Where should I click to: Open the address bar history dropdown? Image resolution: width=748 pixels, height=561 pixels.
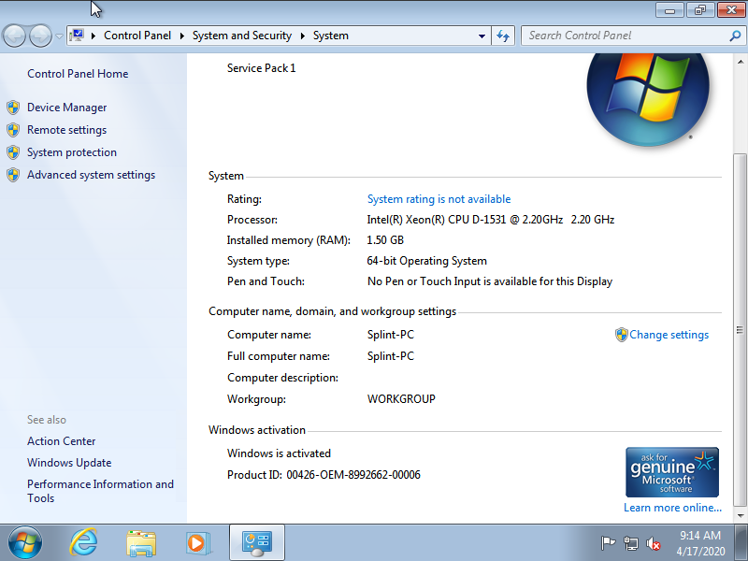[482, 36]
